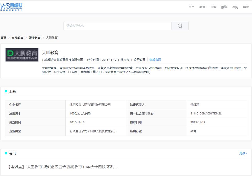
Task: Click the cyan marker beside 工商 heading
Action: (x=5, y=91)
